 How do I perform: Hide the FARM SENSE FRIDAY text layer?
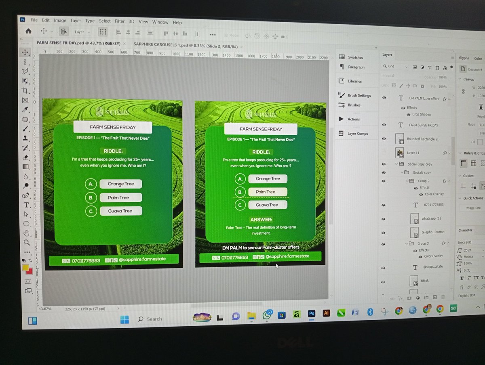pyautogui.click(x=384, y=125)
